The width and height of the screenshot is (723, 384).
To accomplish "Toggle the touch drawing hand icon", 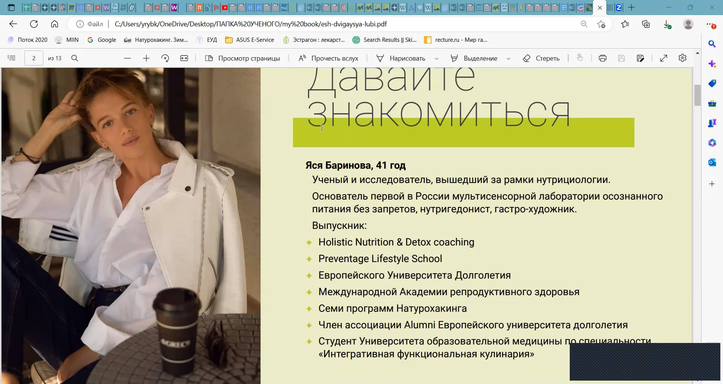I will (x=580, y=58).
